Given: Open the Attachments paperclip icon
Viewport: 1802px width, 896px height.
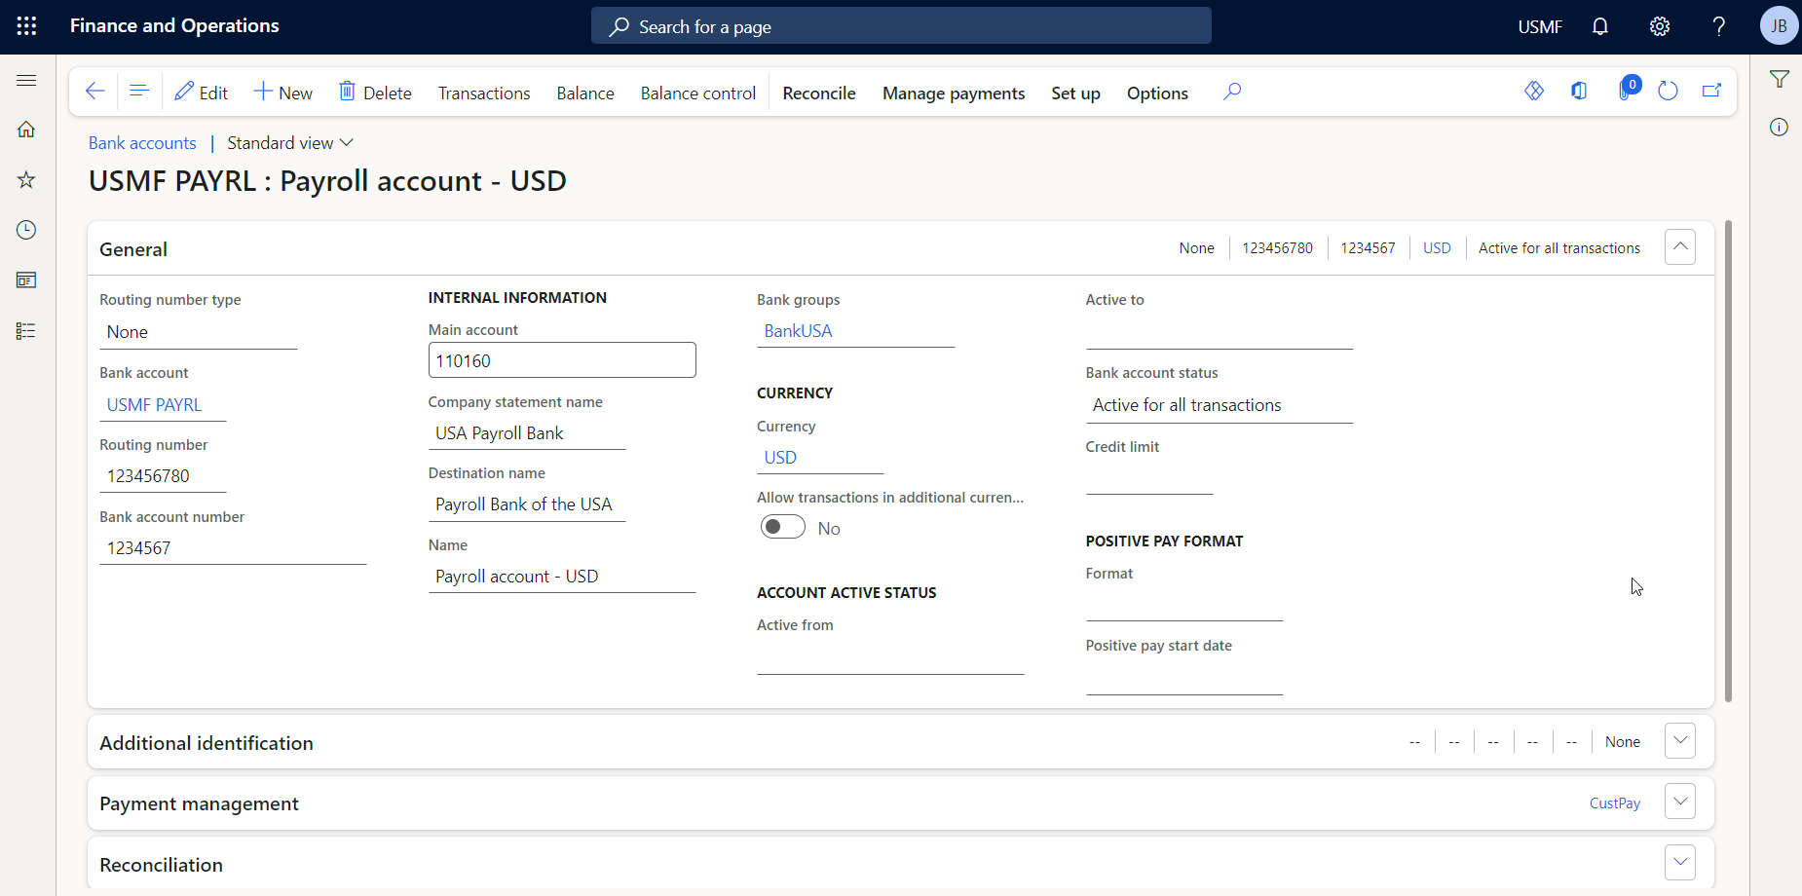Looking at the screenshot, I should (1627, 90).
